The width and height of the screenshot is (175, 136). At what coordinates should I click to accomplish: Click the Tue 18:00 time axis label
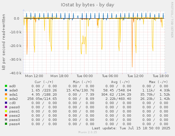[x=161, y=76]
